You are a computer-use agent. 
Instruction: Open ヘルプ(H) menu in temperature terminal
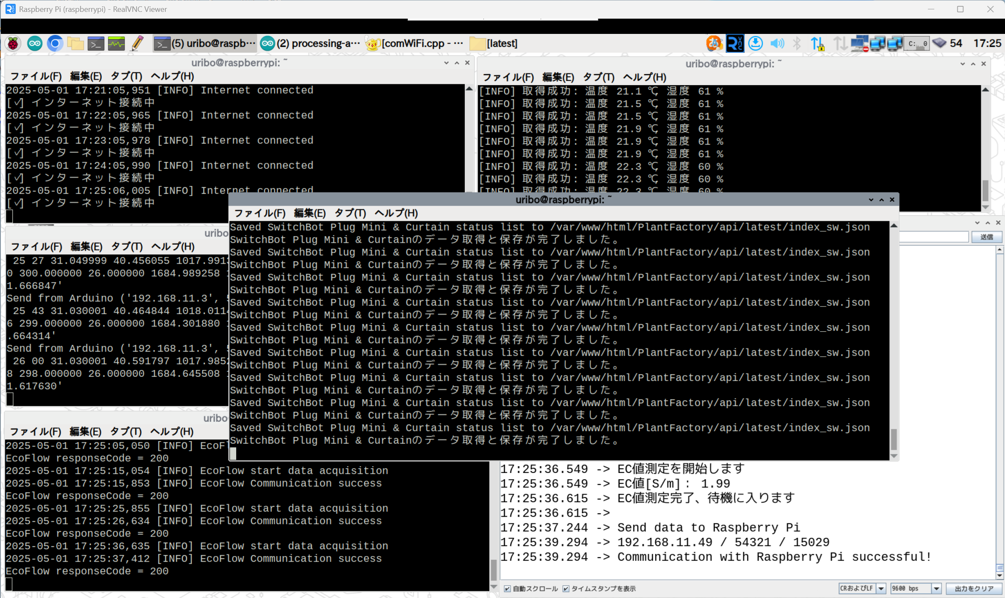click(645, 77)
